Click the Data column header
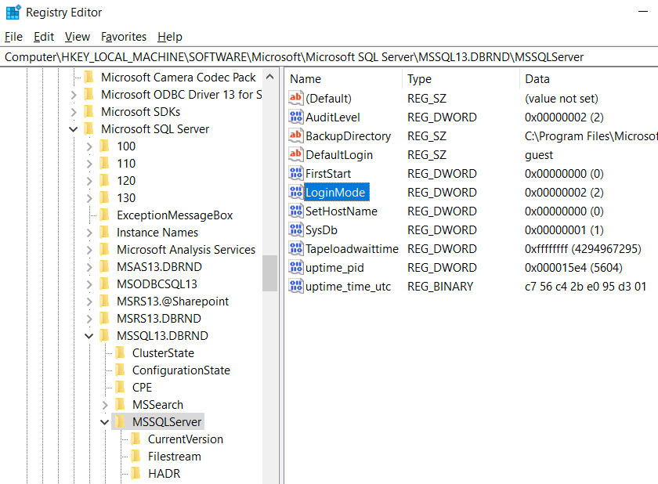Image resolution: width=658 pixels, height=484 pixels. (x=589, y=79)
